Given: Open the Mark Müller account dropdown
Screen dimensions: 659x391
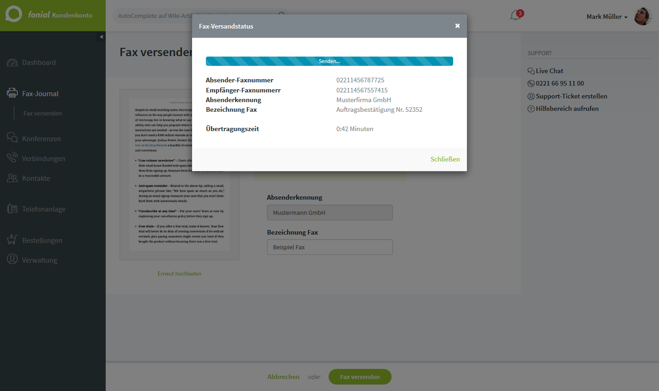Looking at the screenshot, I should [607, 17].
